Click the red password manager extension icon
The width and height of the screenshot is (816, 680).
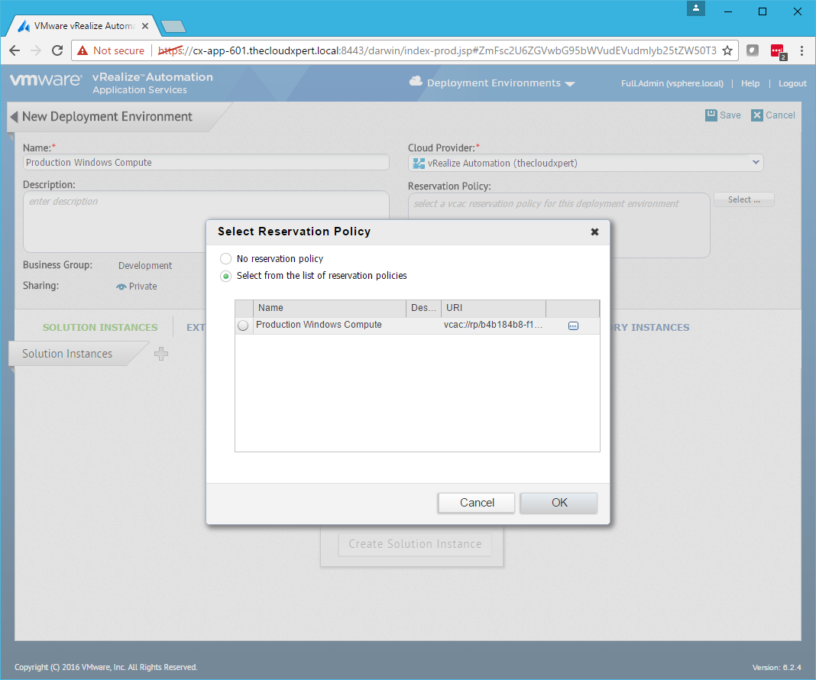(777, 51)
